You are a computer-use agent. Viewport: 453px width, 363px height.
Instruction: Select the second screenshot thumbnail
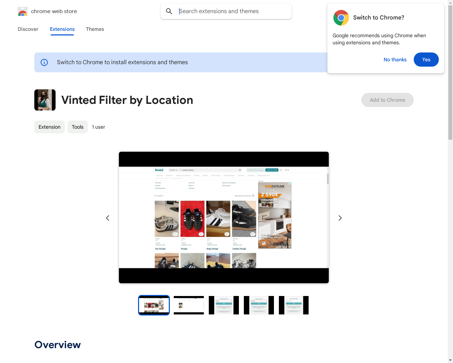pyautogui.click(x=189, y=305)
